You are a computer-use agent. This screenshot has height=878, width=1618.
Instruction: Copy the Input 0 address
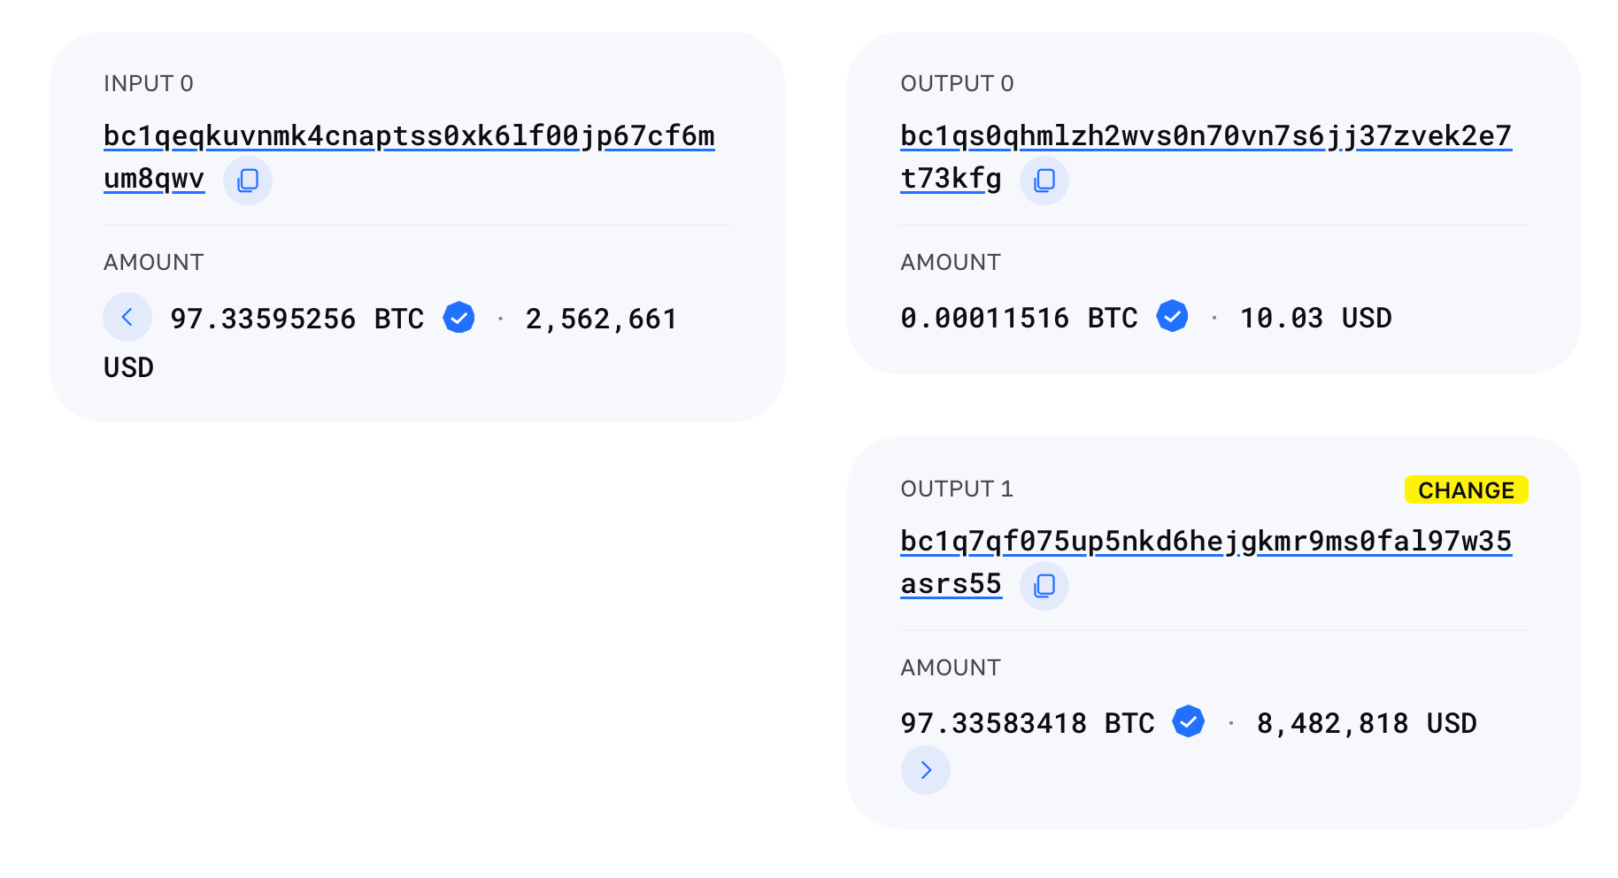(248, 180)
